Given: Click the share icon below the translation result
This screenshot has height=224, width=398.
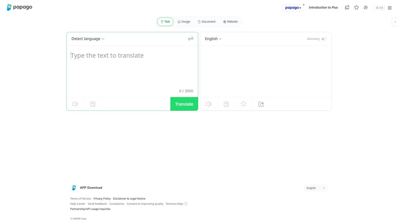Looking at the screenshot, I should tap(261, 104).
